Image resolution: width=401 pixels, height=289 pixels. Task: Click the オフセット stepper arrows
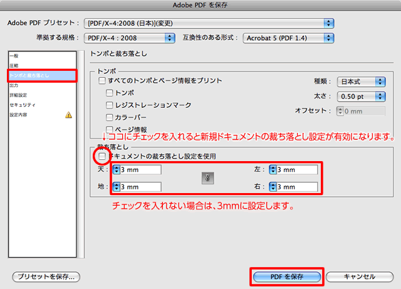click(x=340, y=111)
